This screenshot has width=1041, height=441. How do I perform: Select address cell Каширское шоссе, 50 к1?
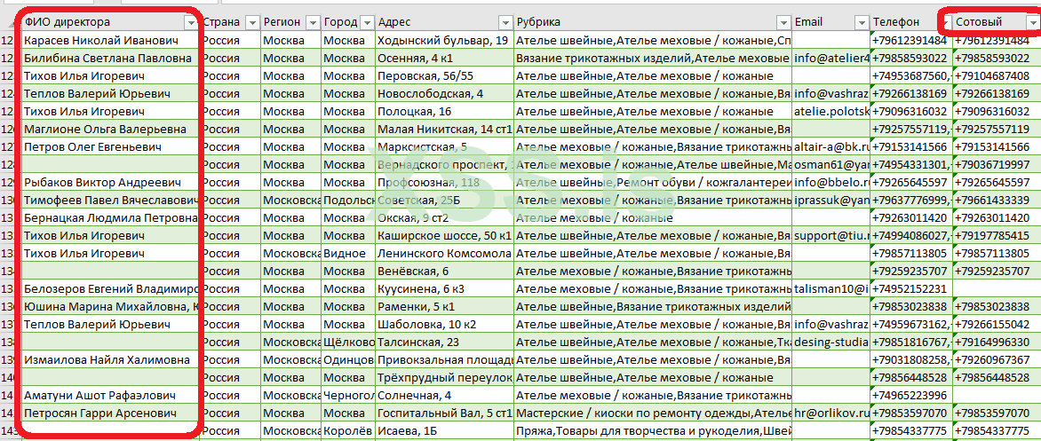[x=444, y=235]
